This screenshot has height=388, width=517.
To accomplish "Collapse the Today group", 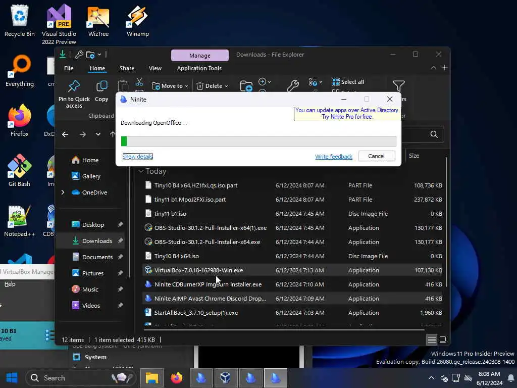I will [x=141, y=171].
